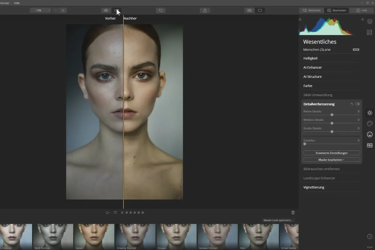Toggle the before/after compare view icon
This screenshot has width=375, height=250.
[116, 10]
